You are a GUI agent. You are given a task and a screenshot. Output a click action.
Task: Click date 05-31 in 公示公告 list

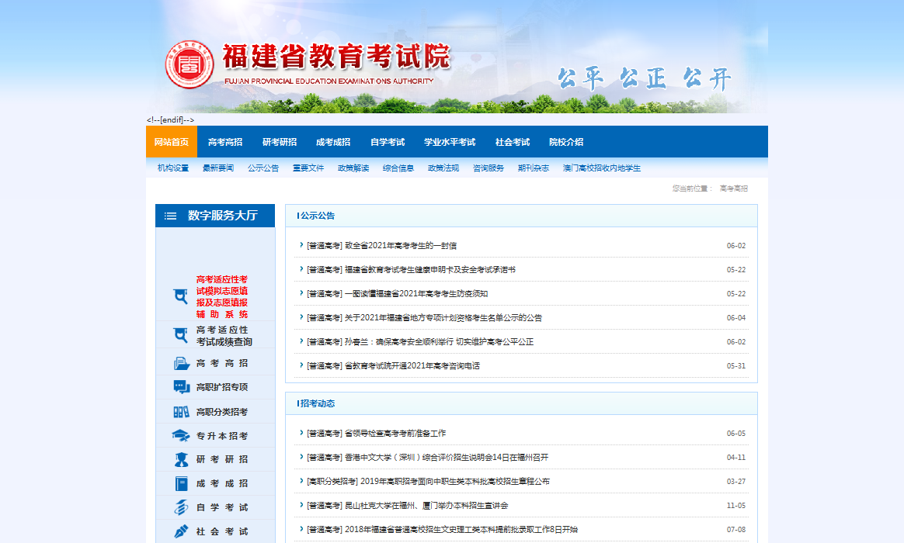click(735, 366)
